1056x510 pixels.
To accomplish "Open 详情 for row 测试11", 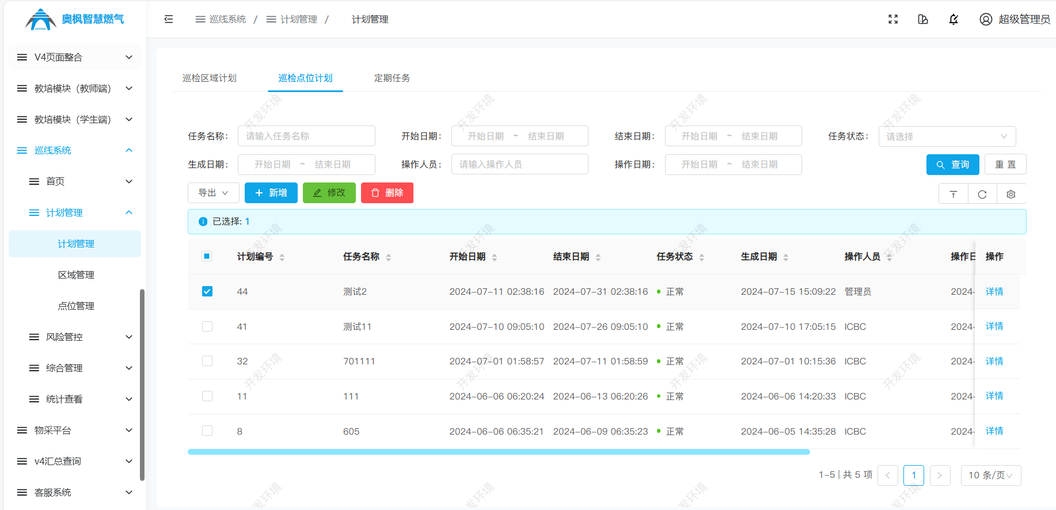I will click(x=994, y=326).
